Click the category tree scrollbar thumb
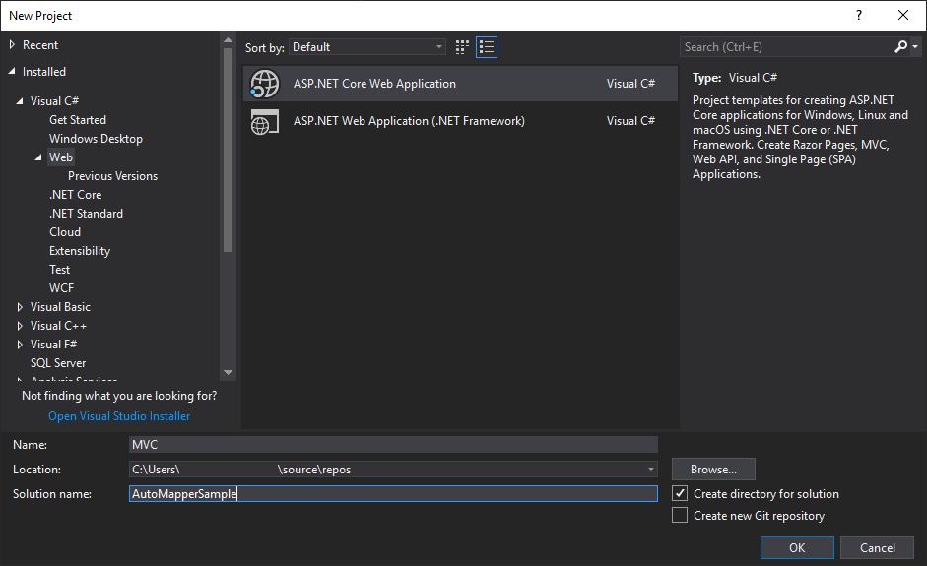This screenshot has width=927, height=566. [228, 150]
